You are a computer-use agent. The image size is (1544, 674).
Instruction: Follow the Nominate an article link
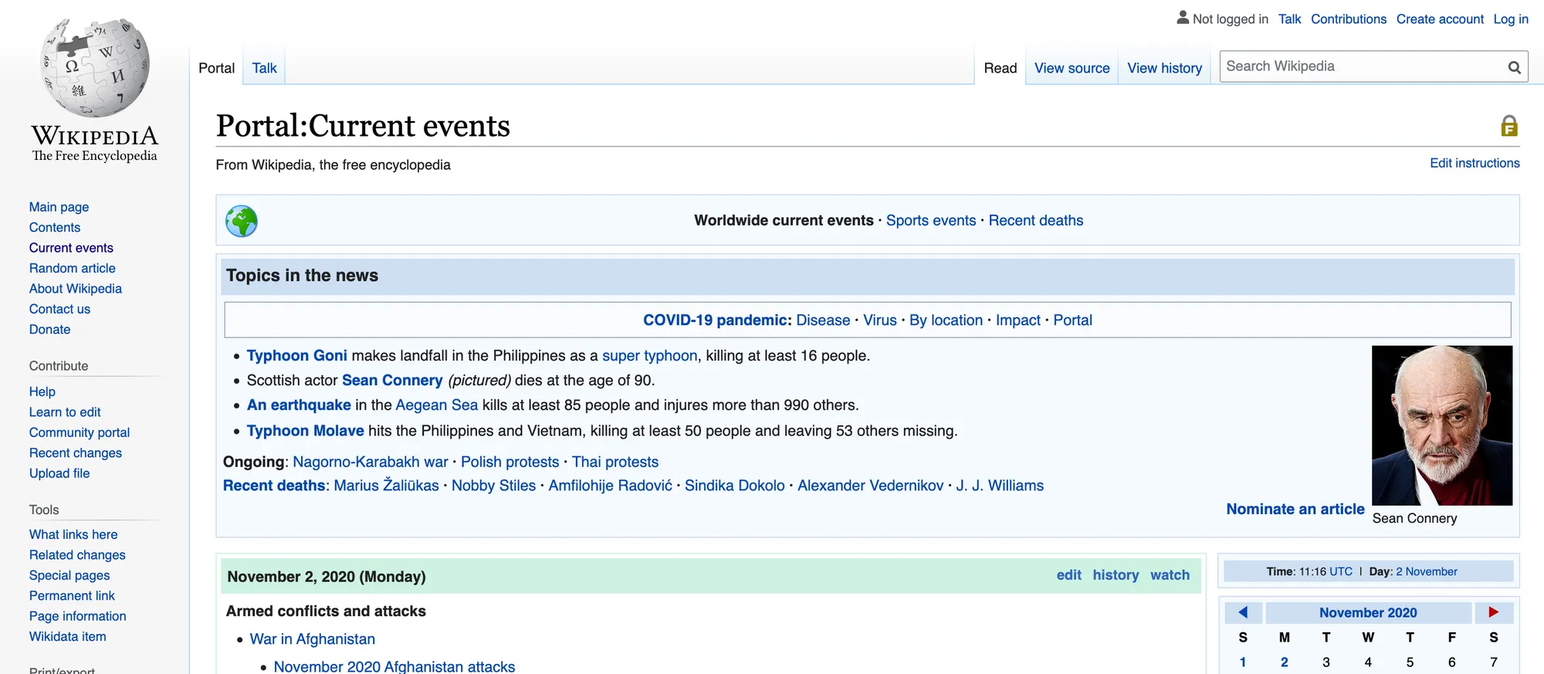[1295, 509]
